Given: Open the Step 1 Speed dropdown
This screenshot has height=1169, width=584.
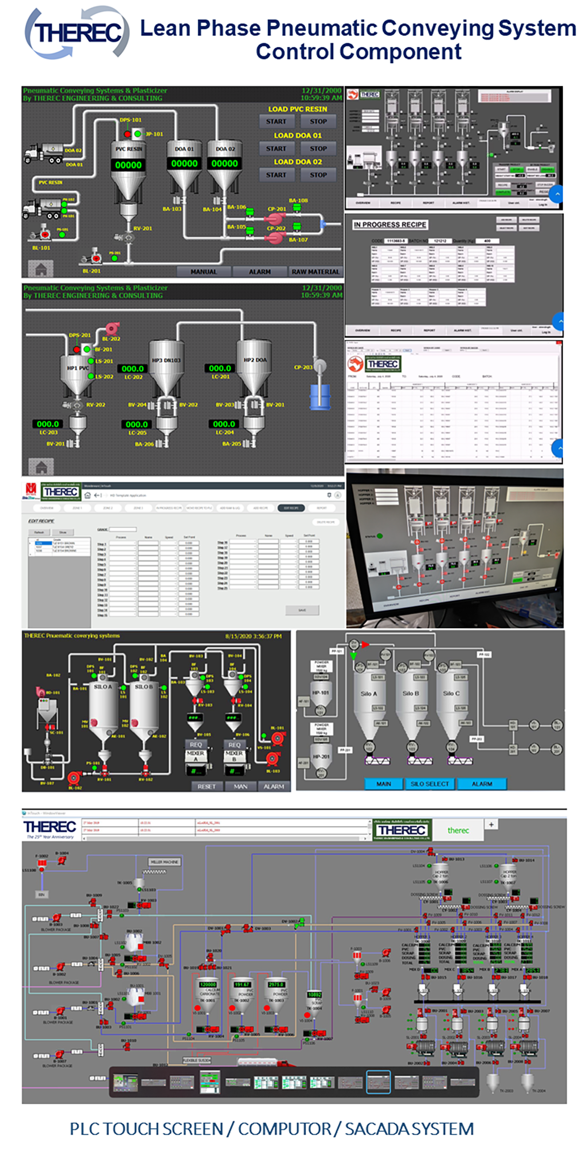Looking at the screenshot, I should tap(169, 543).
